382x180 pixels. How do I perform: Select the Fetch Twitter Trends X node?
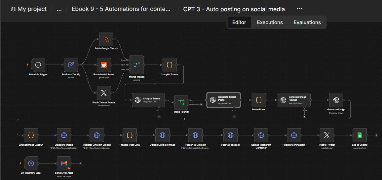click(104, 93)
